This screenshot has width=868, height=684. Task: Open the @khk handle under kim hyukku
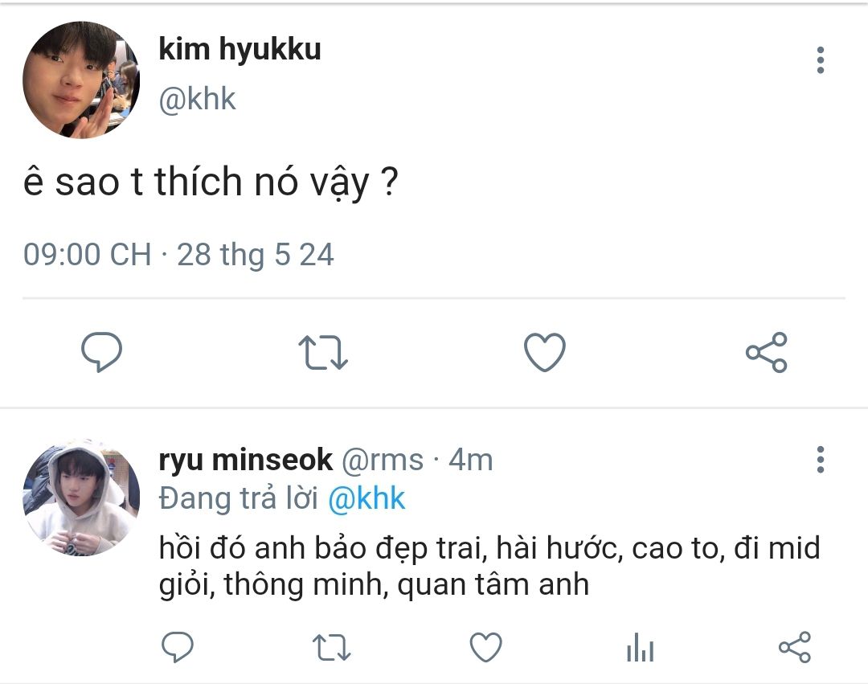[197, 99]
